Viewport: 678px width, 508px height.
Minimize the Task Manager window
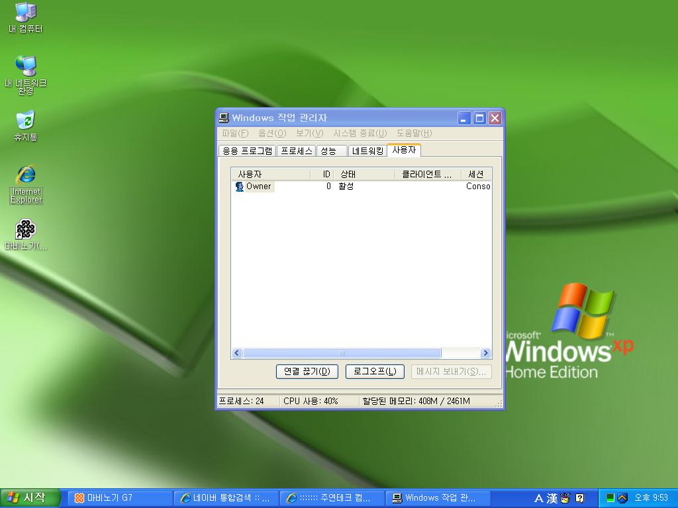pyautogui.click(x=464, y=118)
